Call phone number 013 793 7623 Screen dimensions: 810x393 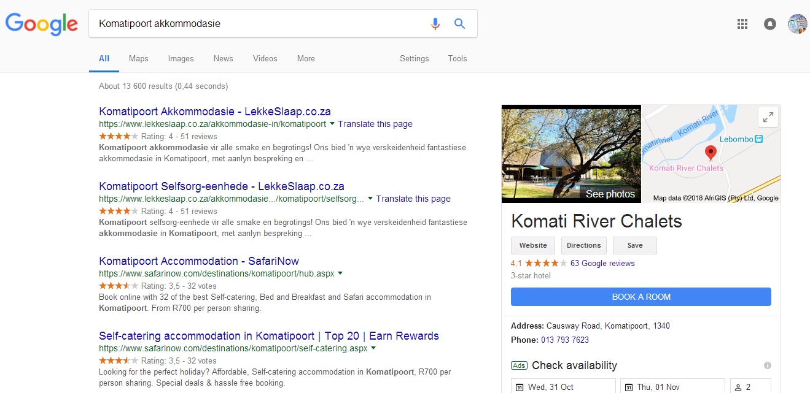click(565, 340)
